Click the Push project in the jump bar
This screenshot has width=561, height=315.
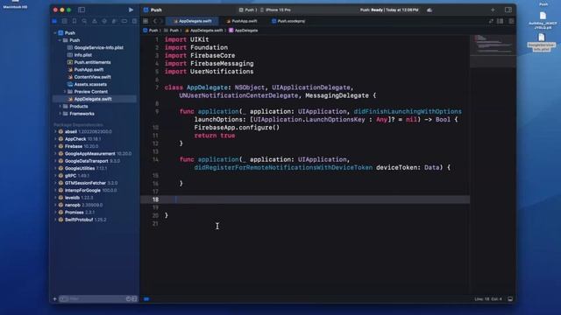[x=151, y=31]
